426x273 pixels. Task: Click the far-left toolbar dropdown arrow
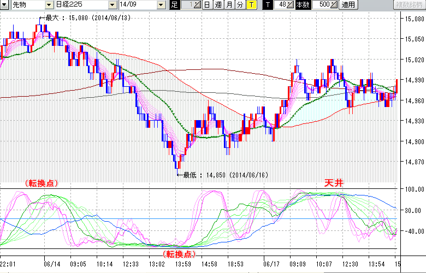pyautogui.click(x=4, y=5)
